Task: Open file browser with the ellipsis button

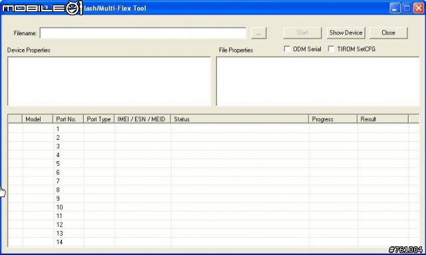Action: (259, 33)
